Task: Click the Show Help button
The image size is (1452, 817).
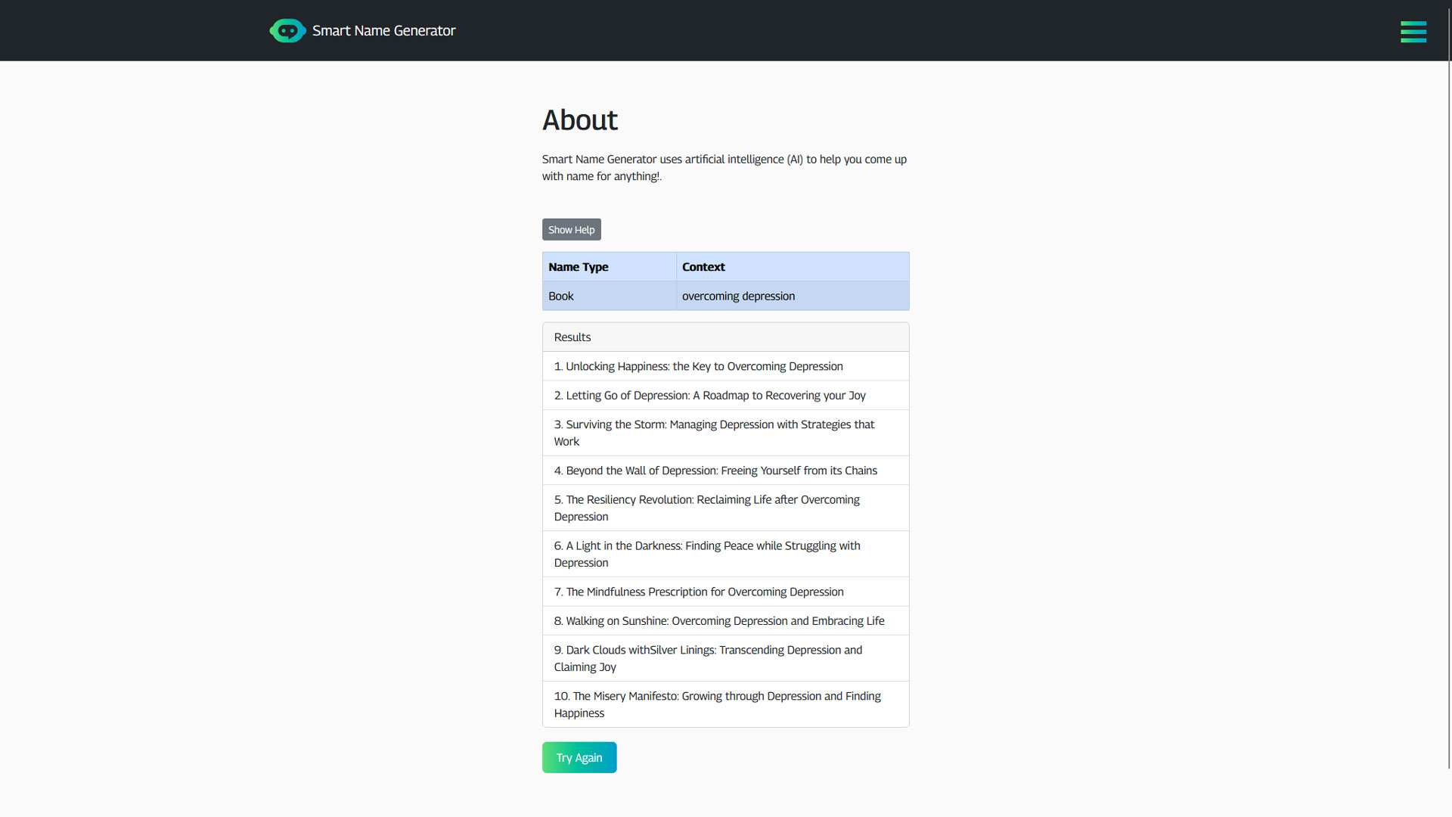Action: pos(571,229)
